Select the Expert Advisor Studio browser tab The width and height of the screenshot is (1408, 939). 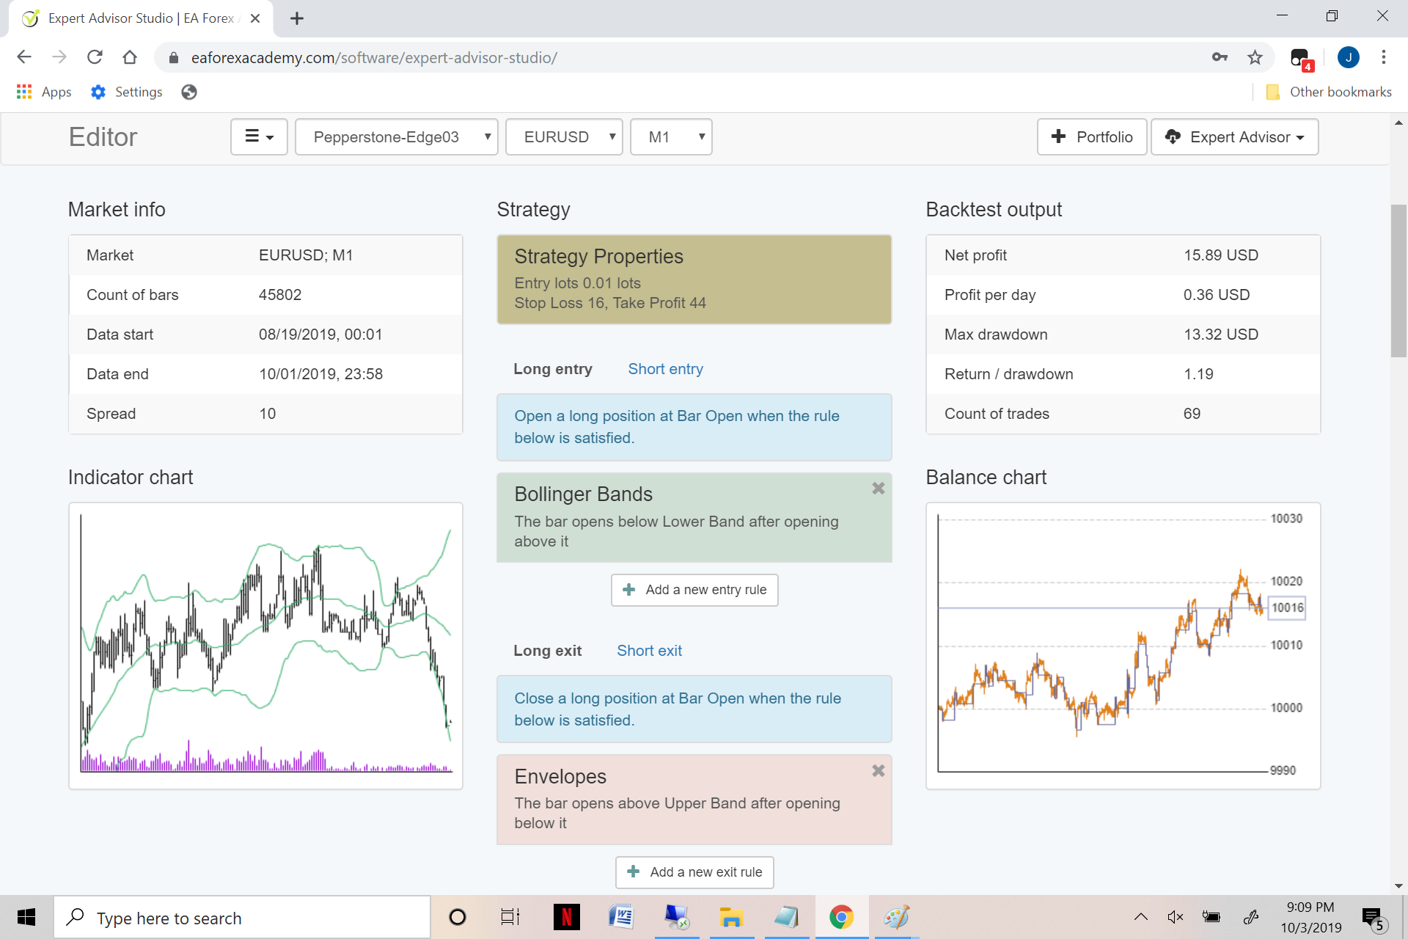tap(140, 18)
